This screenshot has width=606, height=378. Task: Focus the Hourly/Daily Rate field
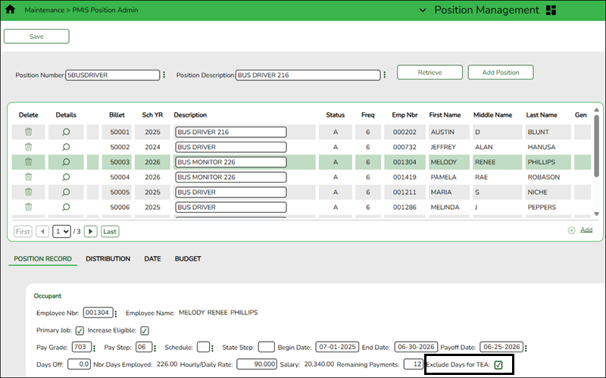(x=257, y=364)
